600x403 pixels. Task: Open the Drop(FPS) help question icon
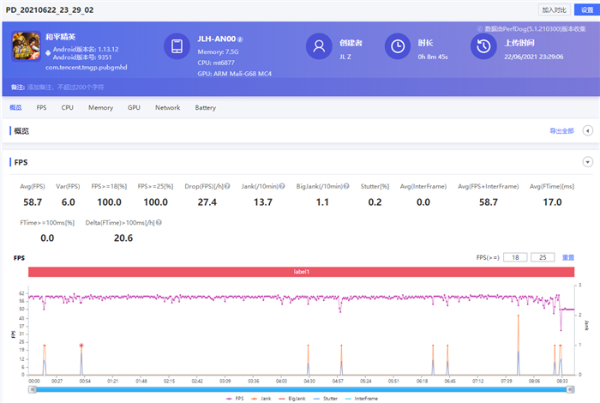click(x=227, y=186)
